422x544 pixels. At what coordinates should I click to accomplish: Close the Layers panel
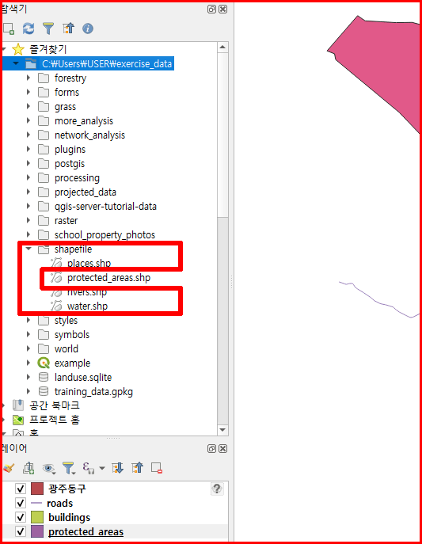click(x=223, y=449)
